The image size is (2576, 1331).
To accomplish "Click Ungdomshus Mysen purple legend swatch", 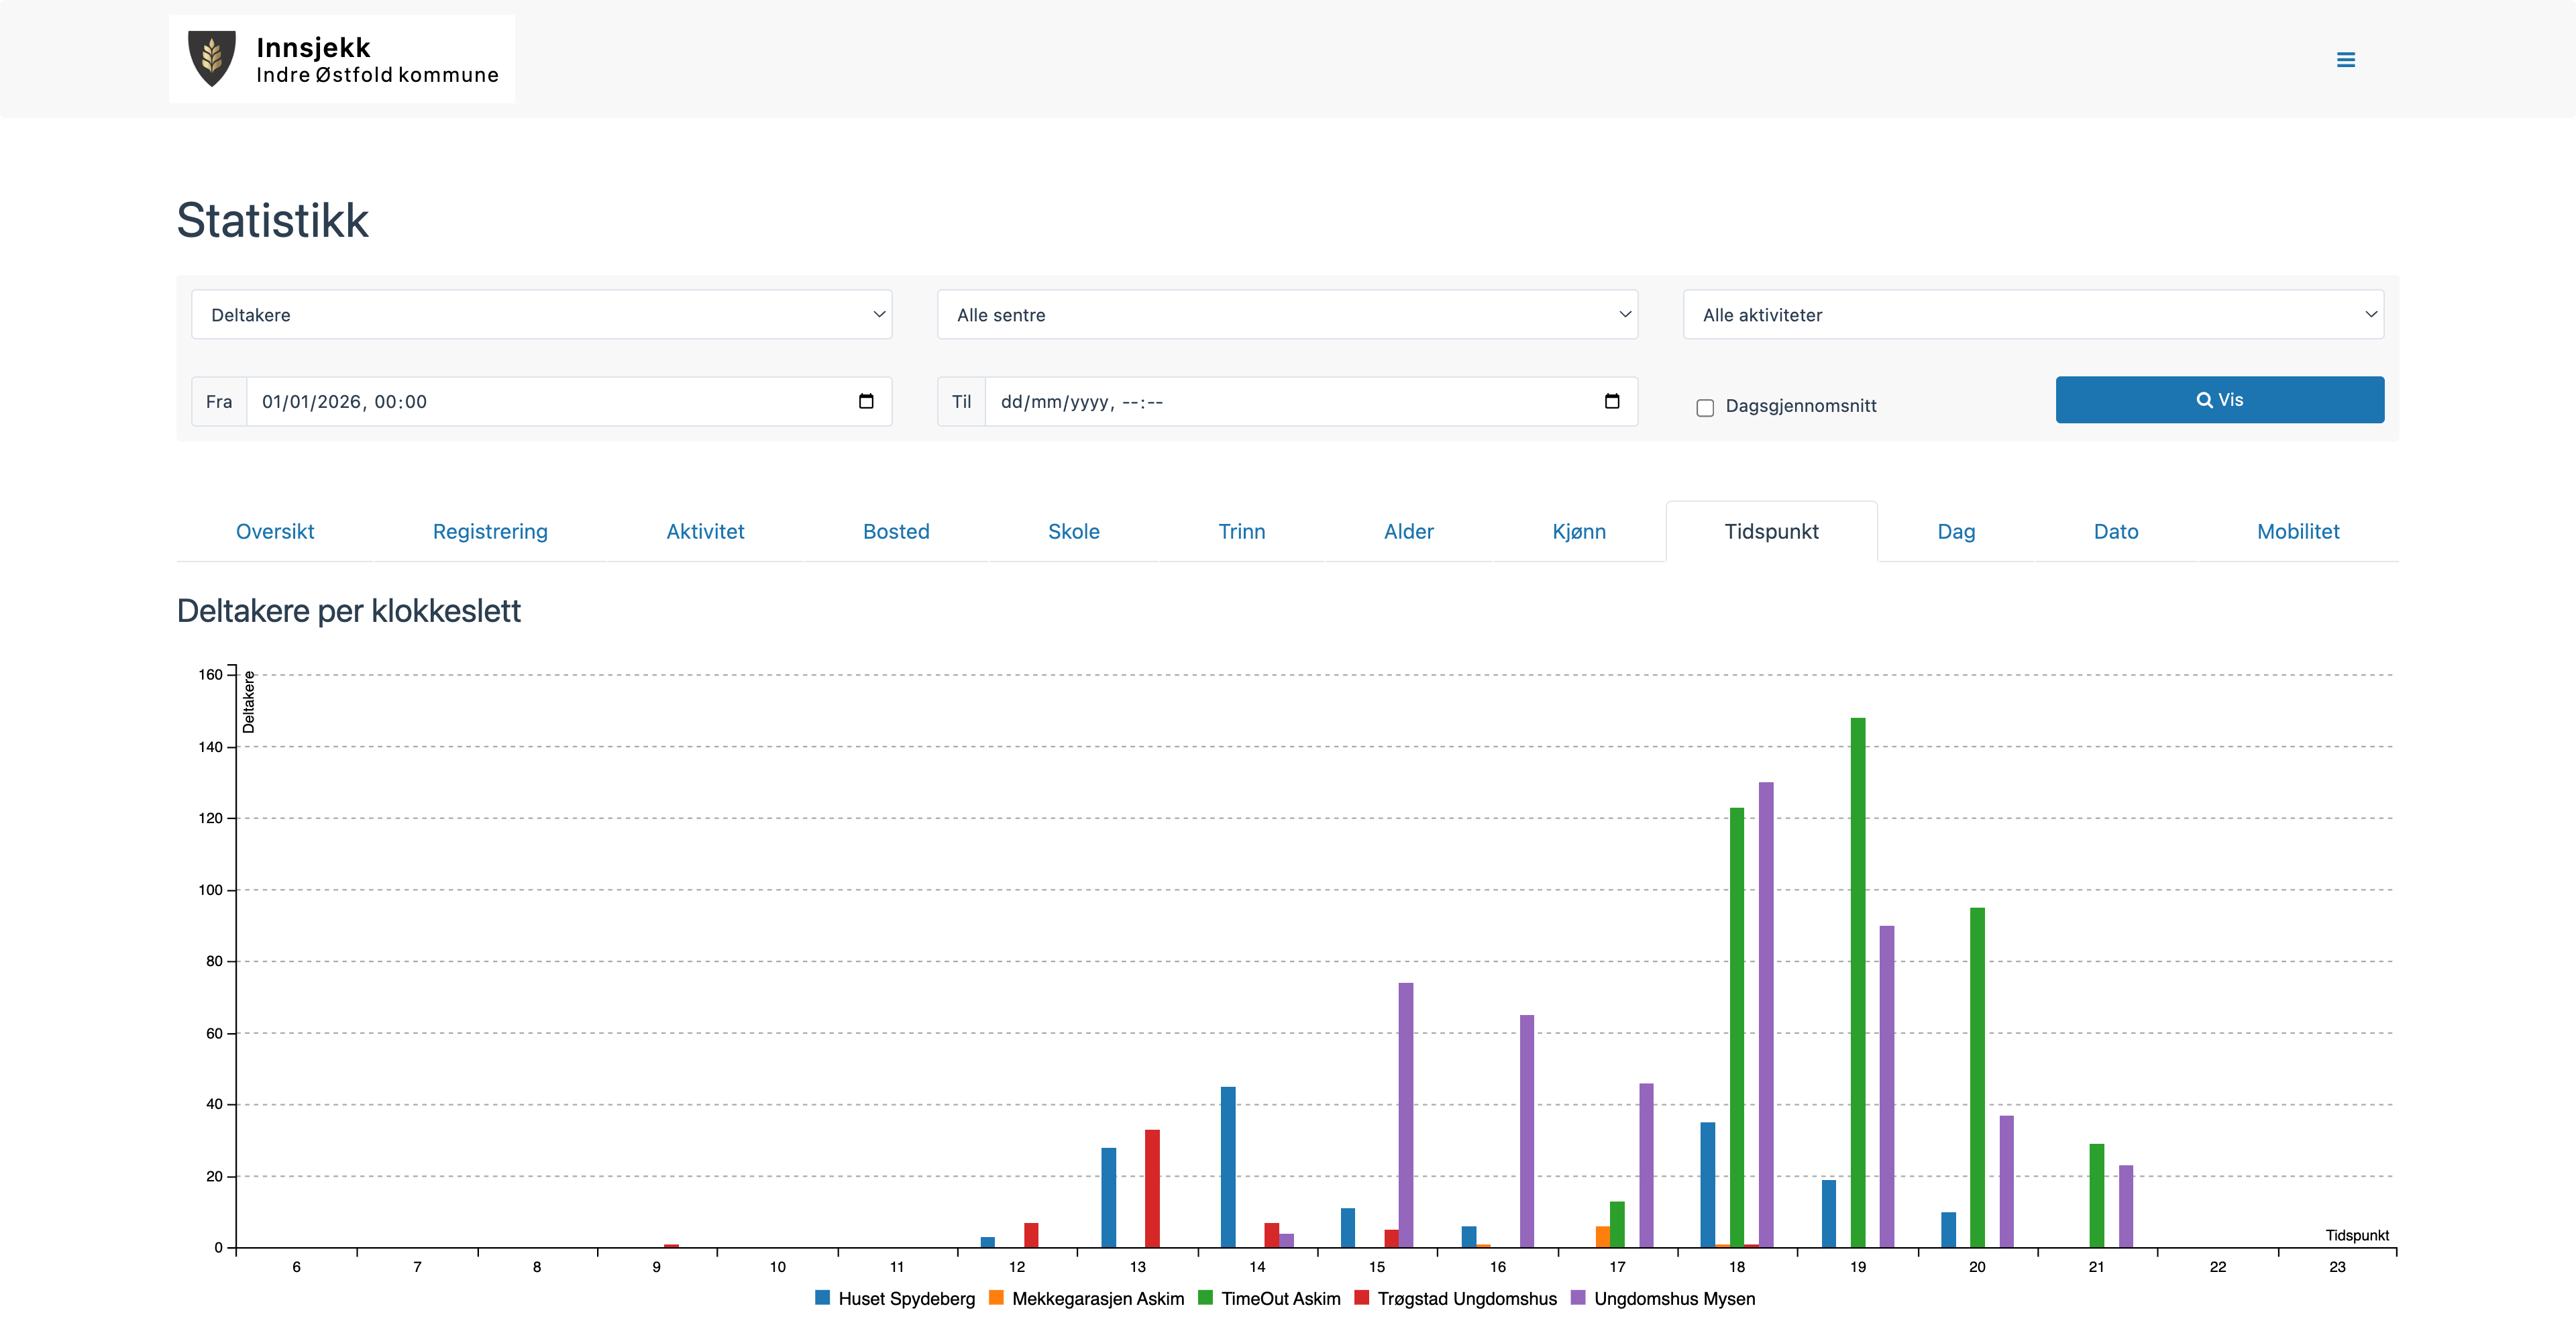I will coord(1578,1298).
